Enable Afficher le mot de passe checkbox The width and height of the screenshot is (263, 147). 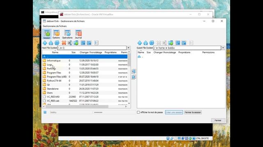pos(138,112)
